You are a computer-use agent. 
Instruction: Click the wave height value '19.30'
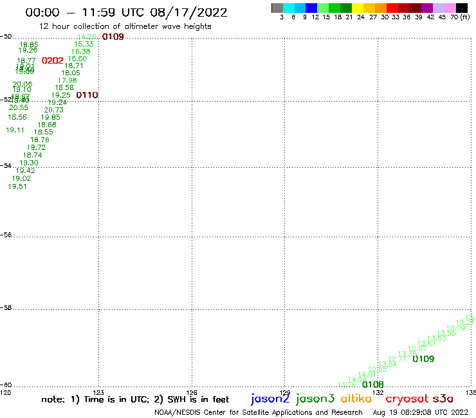[29, 163]
